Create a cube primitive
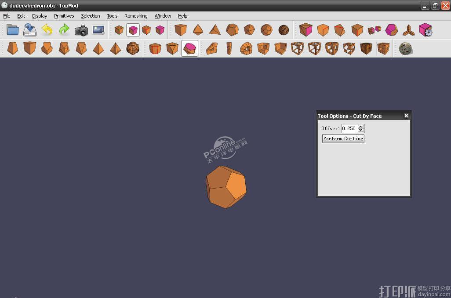The height and width of the screenshot is (298, 451). 181,30
